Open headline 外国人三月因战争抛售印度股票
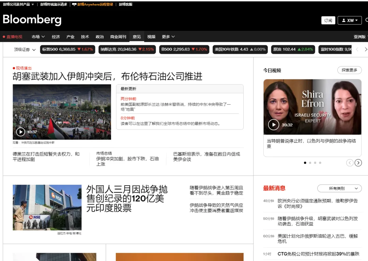 pyautogui.click(x=127, y=199)
